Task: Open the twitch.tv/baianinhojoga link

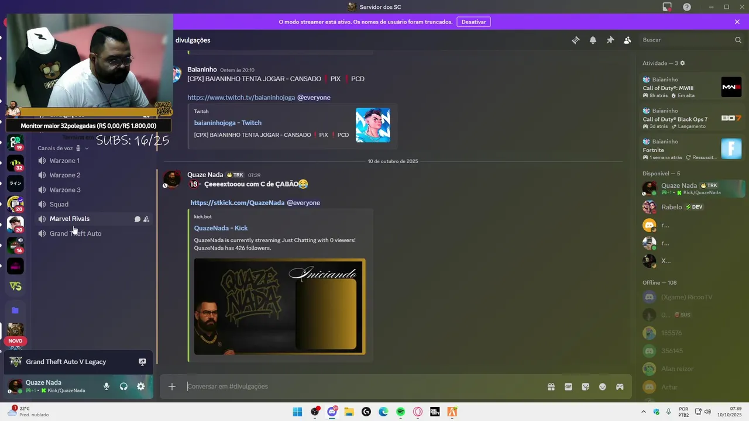Action: coord(241,98)
